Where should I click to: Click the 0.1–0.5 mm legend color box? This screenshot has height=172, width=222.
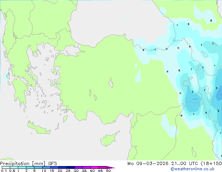coord(6,167)
